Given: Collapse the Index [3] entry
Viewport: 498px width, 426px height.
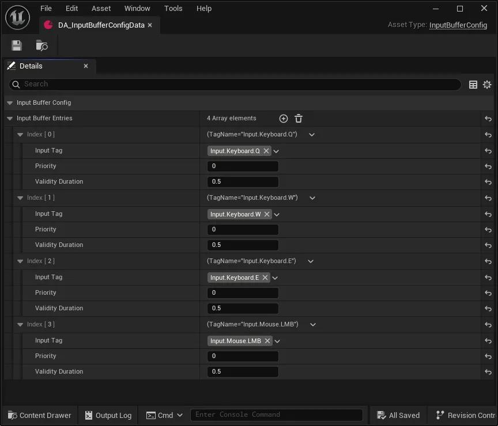Looking at the screenshot, I should 20,325.
